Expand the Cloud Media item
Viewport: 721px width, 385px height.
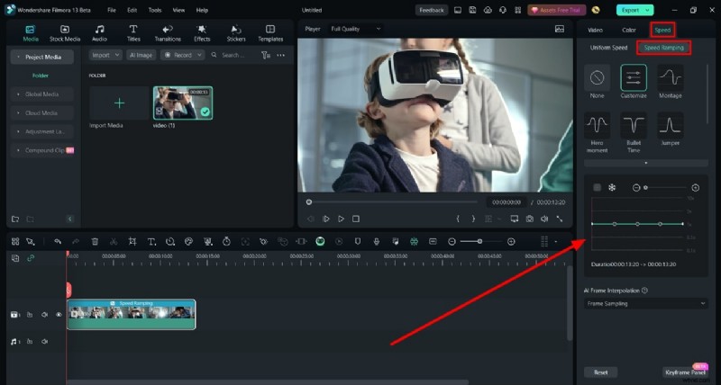coord(41,112)
